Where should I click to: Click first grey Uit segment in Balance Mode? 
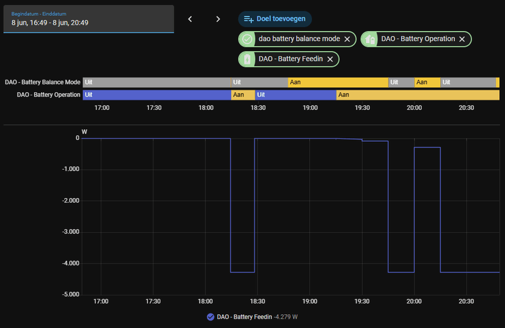pyautogui.click(x=157, y=83)
